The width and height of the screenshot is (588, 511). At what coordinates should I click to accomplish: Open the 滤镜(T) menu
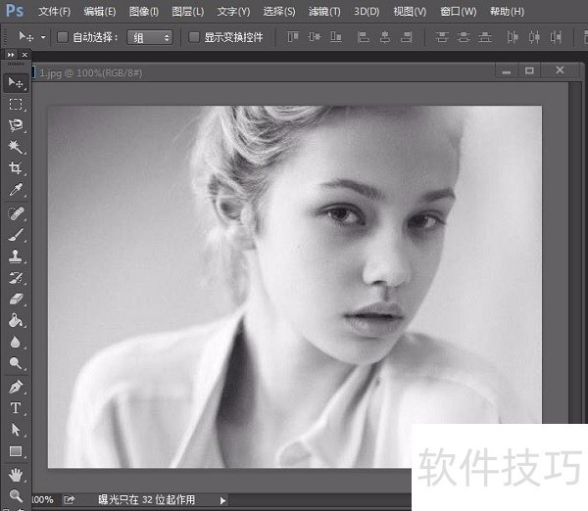point(324,12)
